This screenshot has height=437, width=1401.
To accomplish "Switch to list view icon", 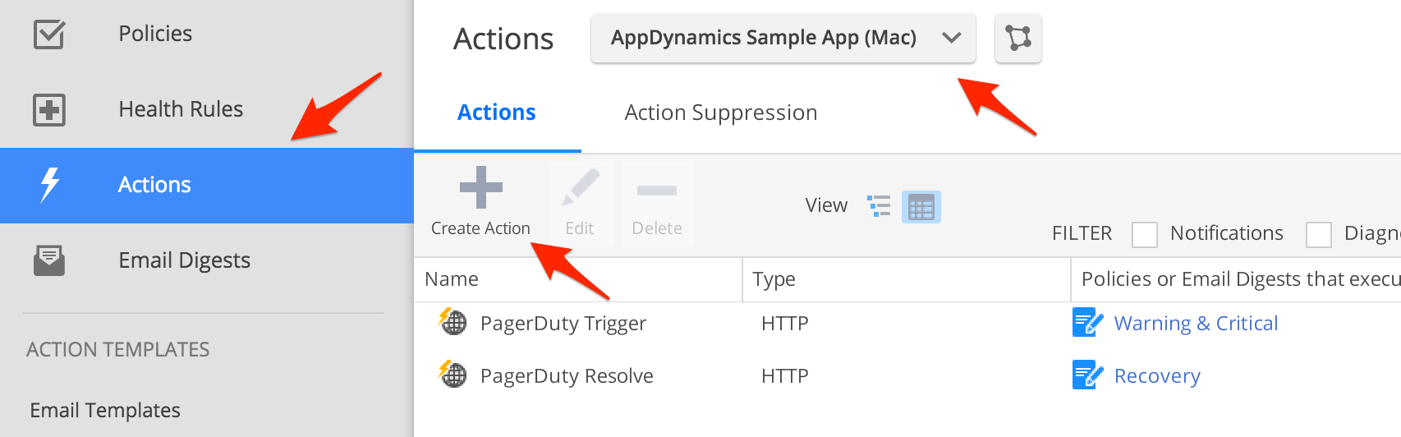I will [879, 206].
